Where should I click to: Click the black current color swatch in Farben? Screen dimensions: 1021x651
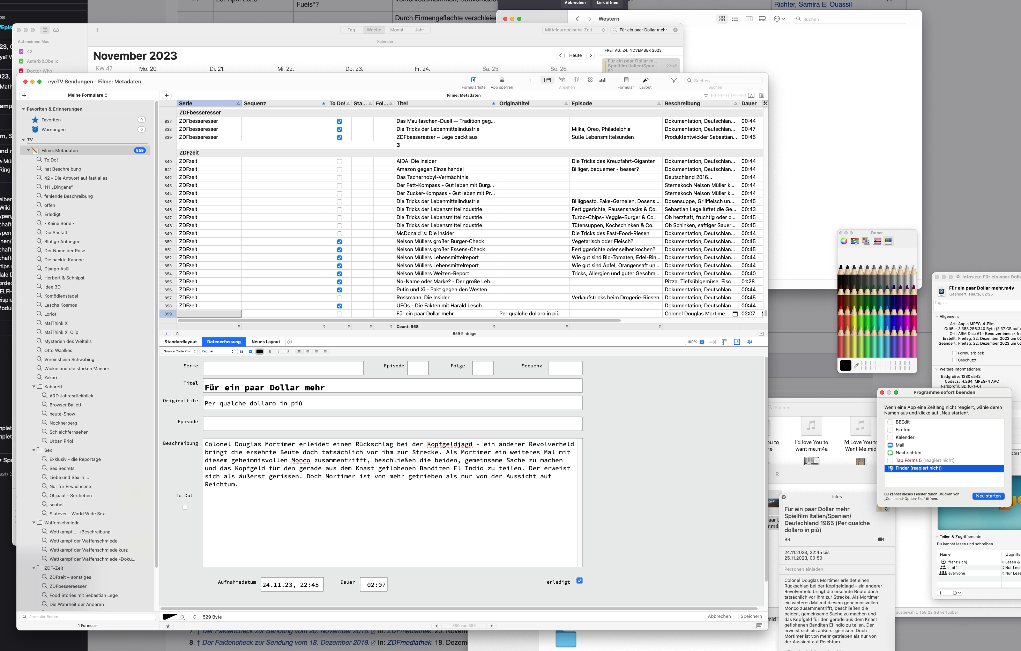(x=845, y=365)
